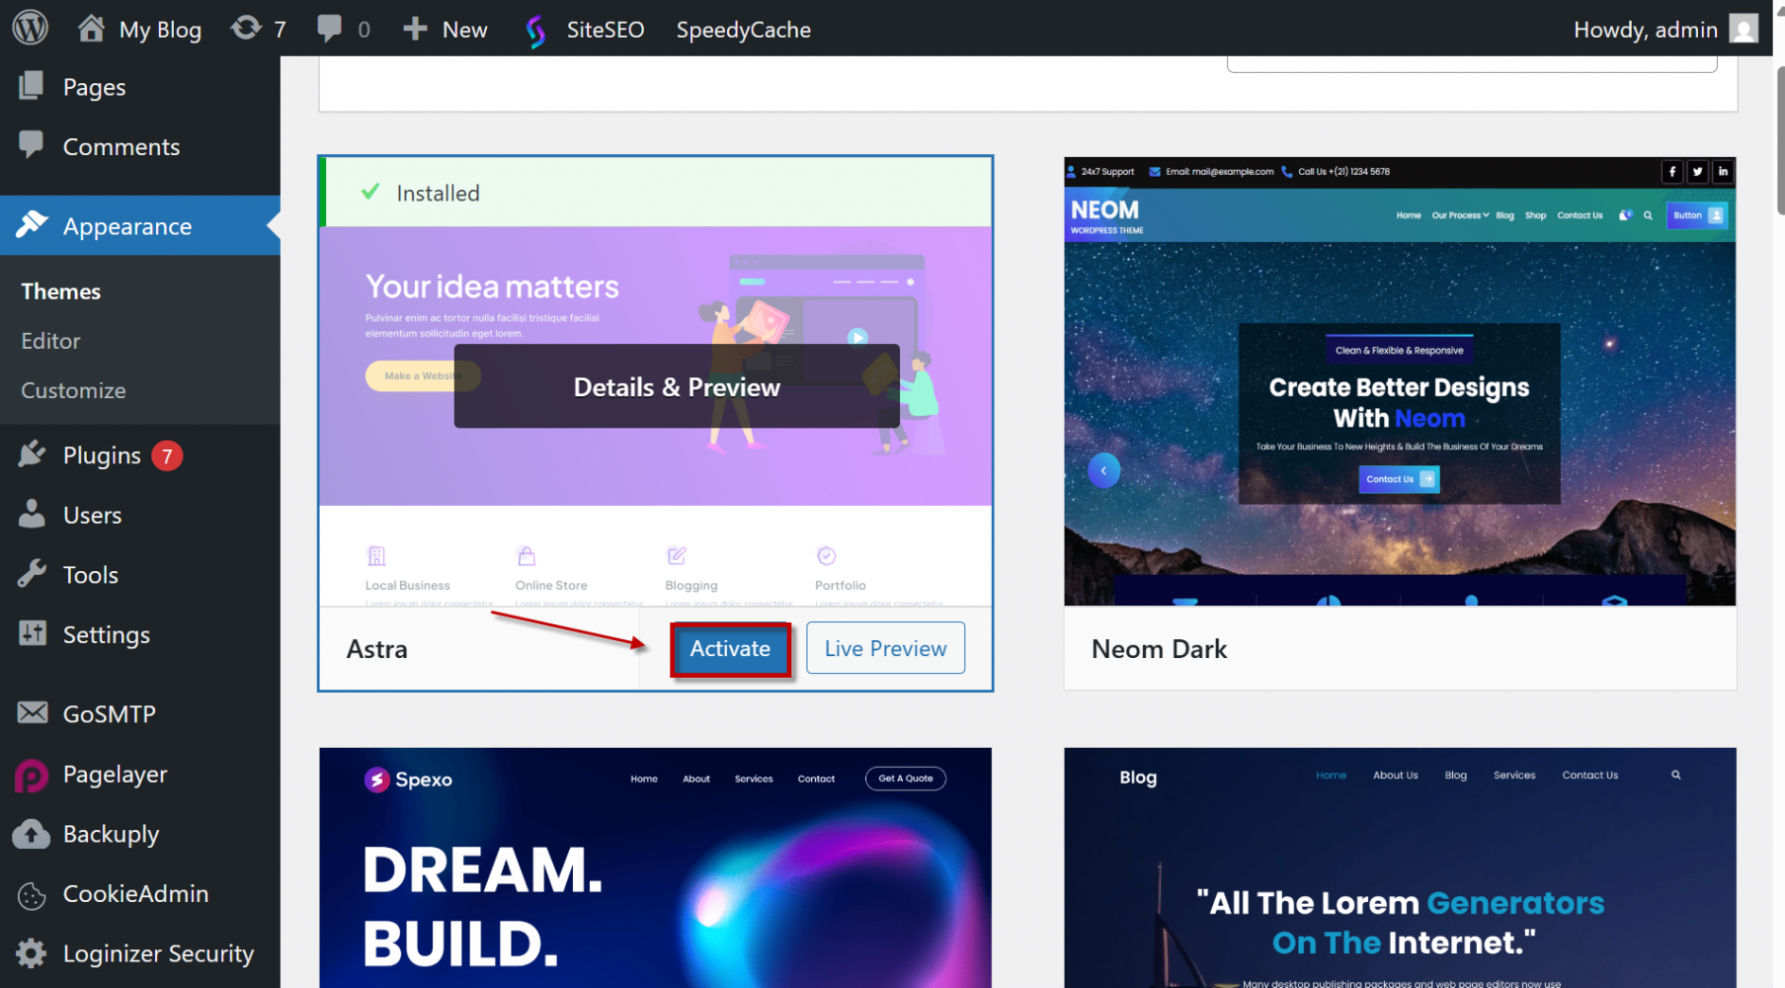The height and width of the screenshot is (988, 1785).
Task: Activate the Astra theme
Action: (x=730, y=649)
